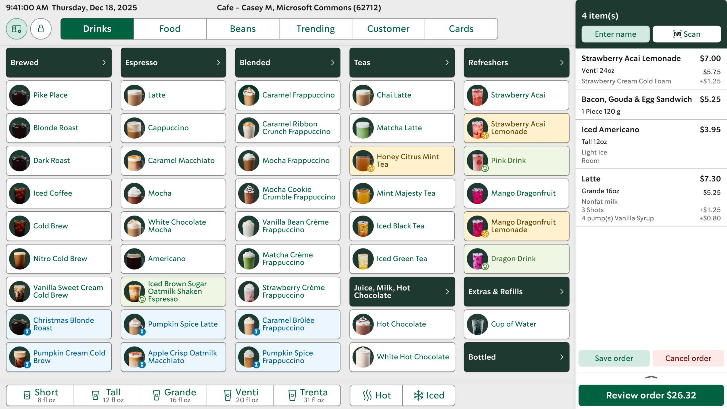The height and width of the screenshot is (409, 727).
Task: Click the Light ice modifier text
Action: click(x=594, y=152)
